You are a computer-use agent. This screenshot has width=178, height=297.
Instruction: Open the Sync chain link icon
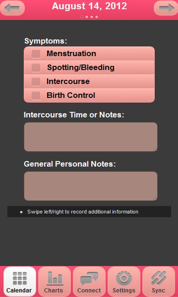point(158,278)
